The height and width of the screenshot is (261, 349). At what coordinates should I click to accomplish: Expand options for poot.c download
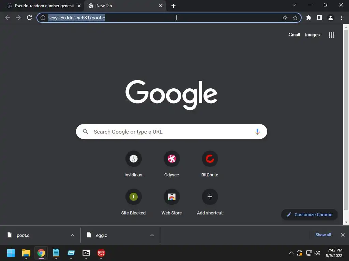pyautogui.click(x=72, y=235)
